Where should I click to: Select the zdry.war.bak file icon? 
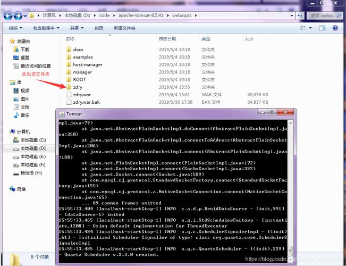[x=69, y=102]
